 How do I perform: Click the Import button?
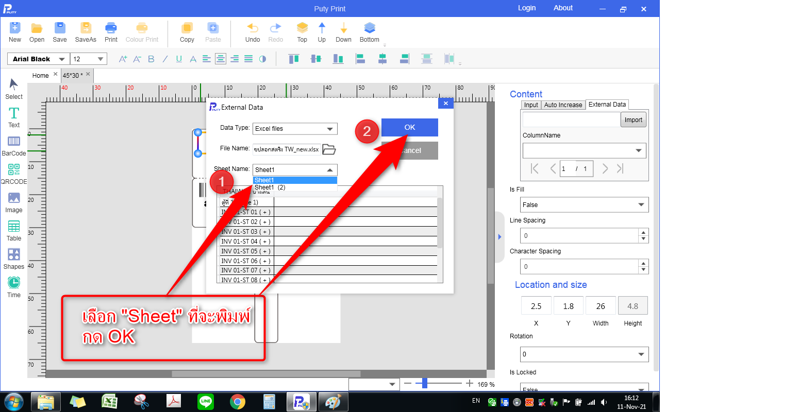click(634, 120)
